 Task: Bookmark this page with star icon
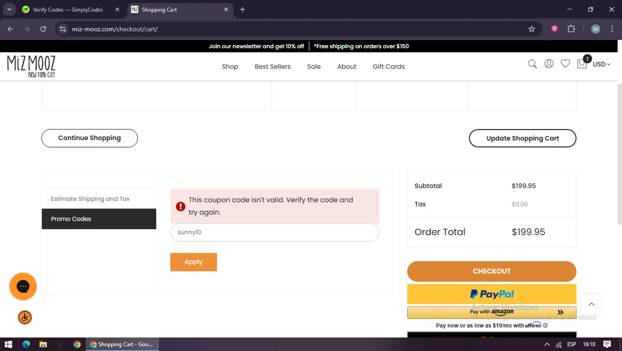click(x=532, y=29)
